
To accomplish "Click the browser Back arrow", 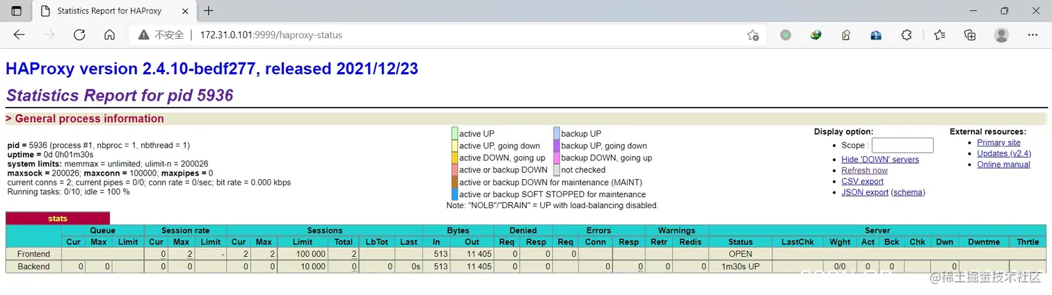I will (x=19, y=35).
